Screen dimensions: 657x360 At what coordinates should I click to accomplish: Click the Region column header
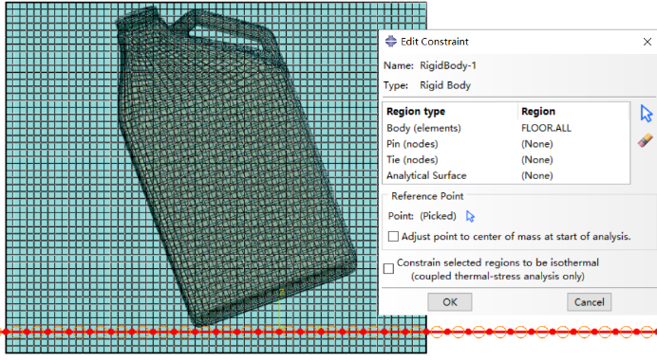point(538,112)
